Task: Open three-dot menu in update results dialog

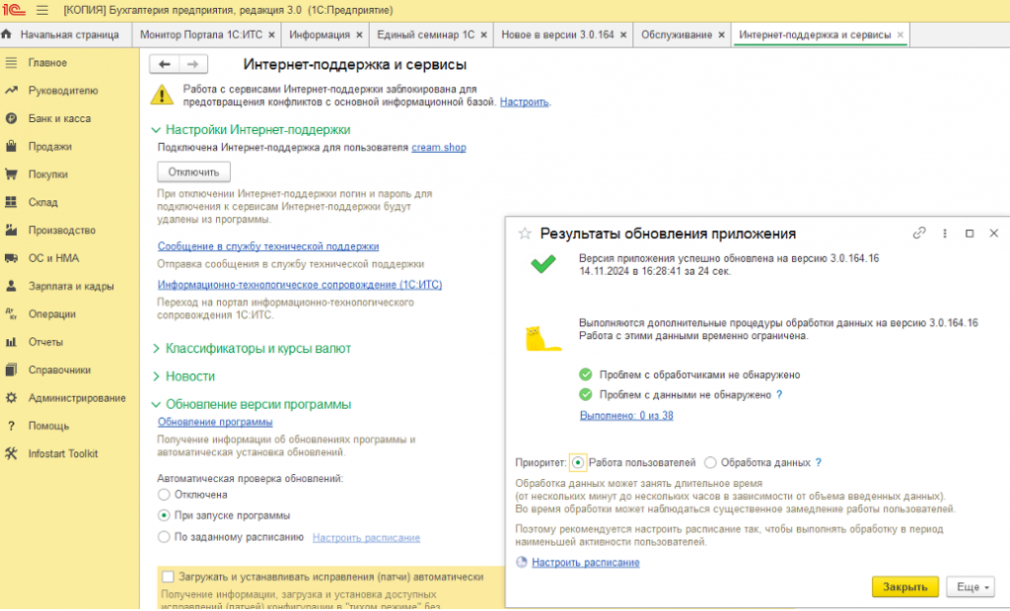Action: [x=945, y=234]
